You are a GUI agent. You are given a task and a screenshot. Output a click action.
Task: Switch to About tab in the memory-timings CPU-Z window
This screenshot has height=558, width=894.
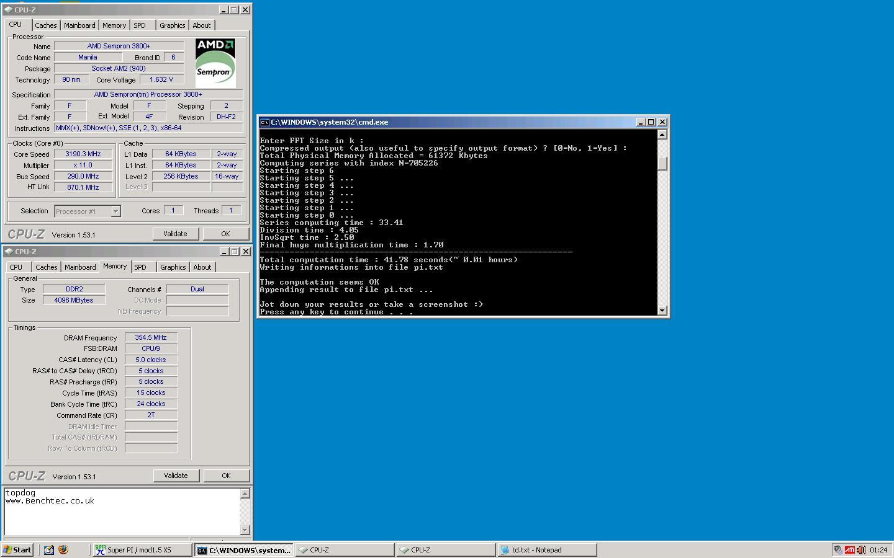point(202,267)
